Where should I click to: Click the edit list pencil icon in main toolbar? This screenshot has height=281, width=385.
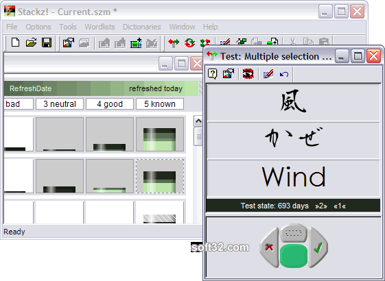tap(225, 41)
